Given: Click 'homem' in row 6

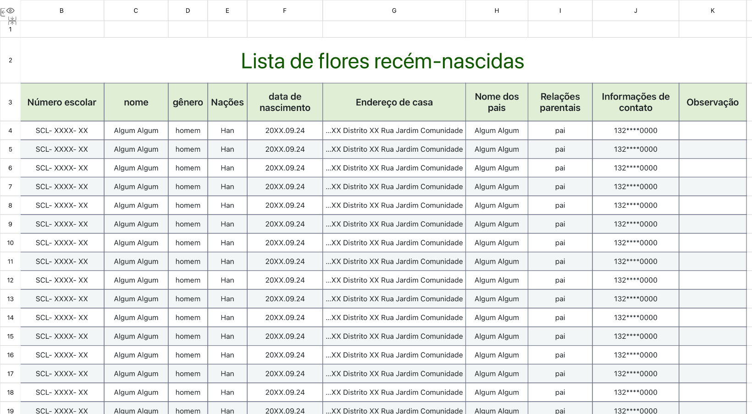Looking at the screenshot, I should point(188,168).
